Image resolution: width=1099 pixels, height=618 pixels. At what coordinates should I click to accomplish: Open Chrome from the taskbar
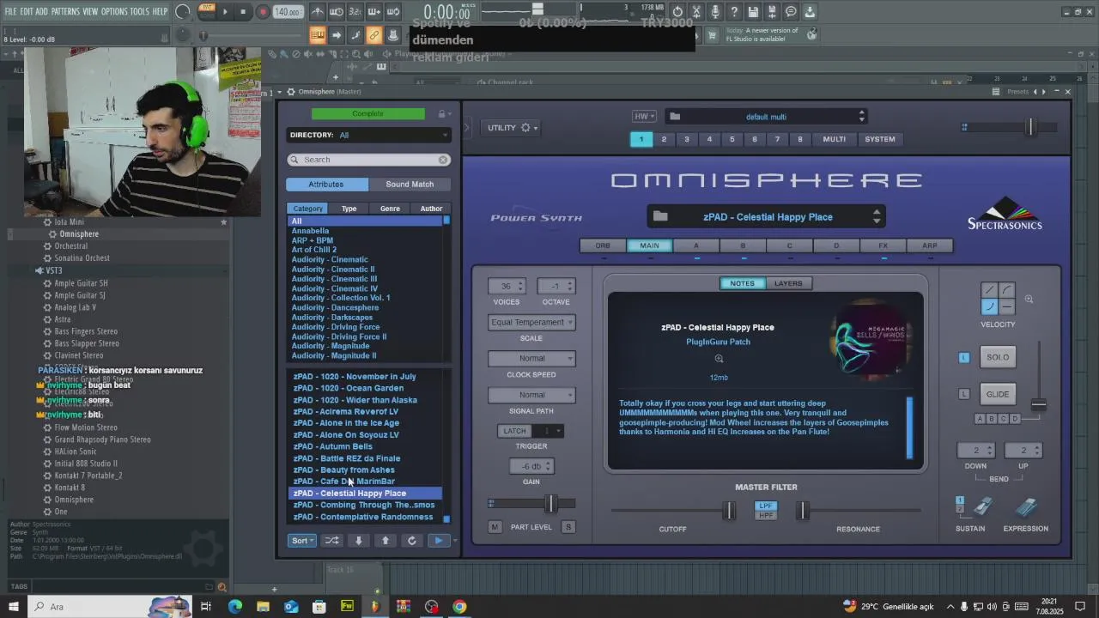pos(459,607)
